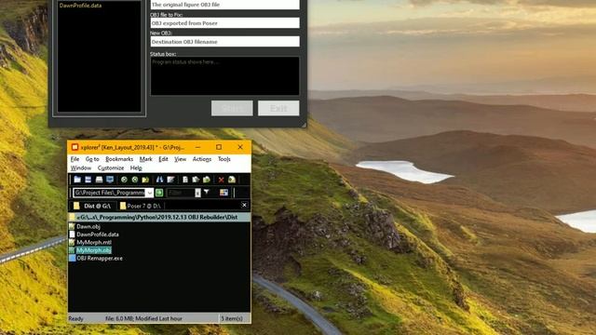Click the OBJ exported from Poser field
Image resolution: width=596 pixels, height=335 pixels.
pos(224,23)
